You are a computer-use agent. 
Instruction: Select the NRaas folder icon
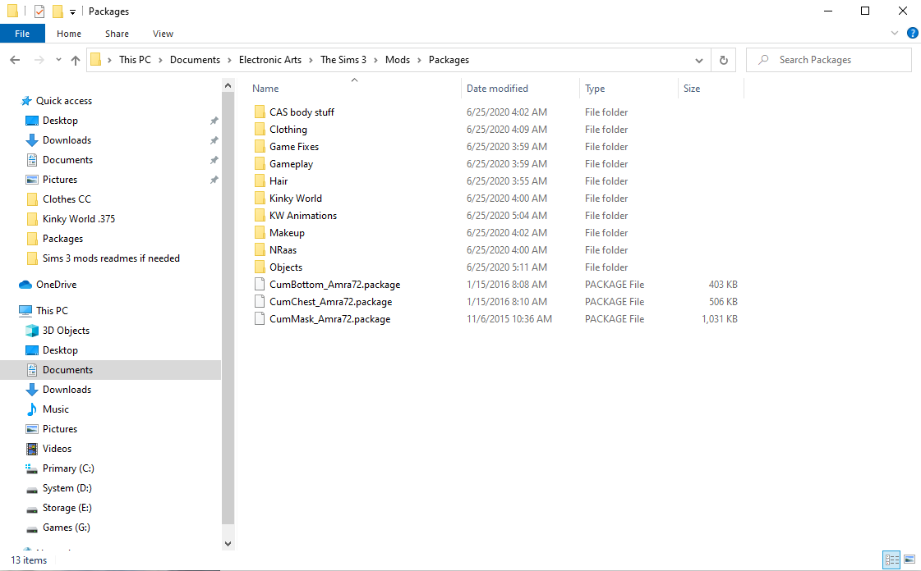[260, 249]
